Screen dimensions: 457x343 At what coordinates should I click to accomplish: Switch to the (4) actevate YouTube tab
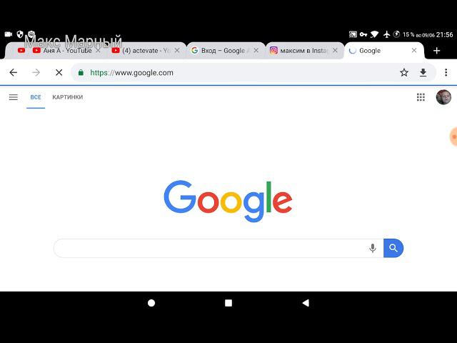click(146, 51)
